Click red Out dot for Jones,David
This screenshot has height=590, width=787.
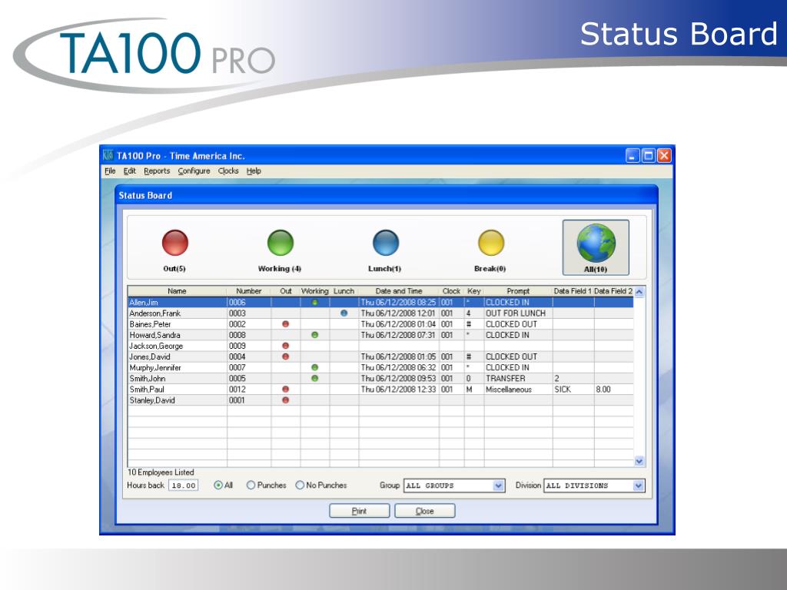(x=286, y=356)
